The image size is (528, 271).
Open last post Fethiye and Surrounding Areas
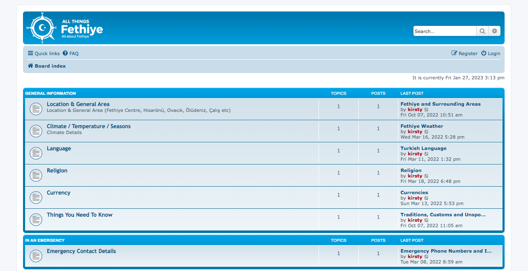[x=441, y=104]
